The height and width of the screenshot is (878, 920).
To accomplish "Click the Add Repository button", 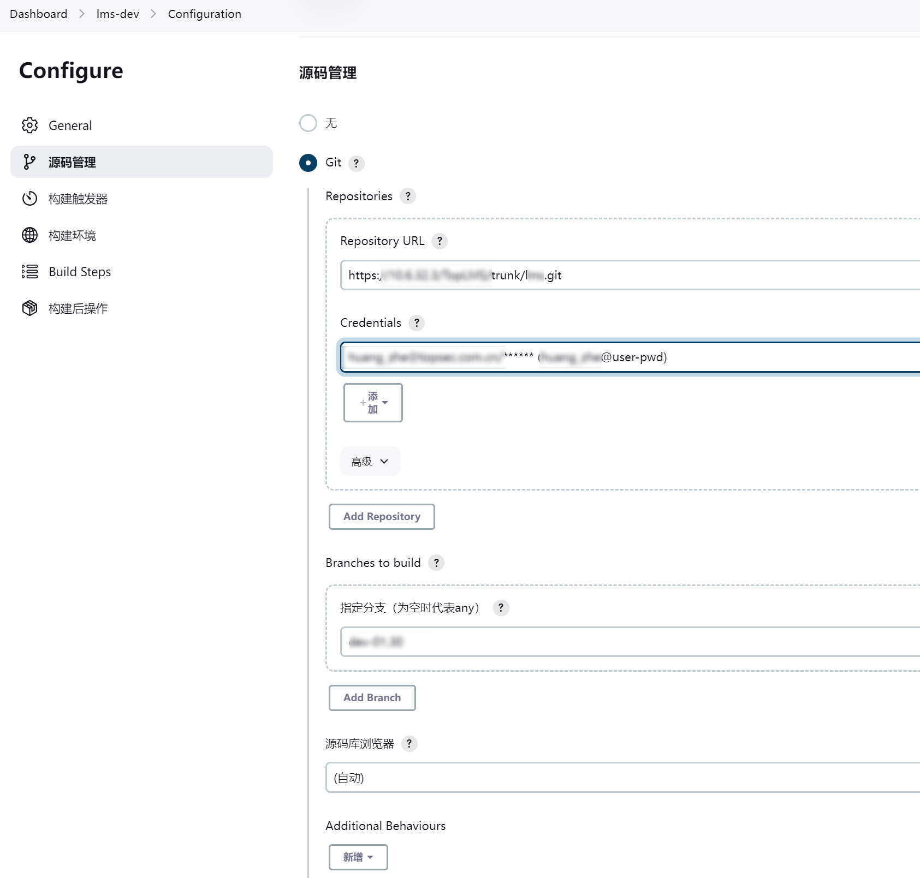I will [x=382, y=517].
